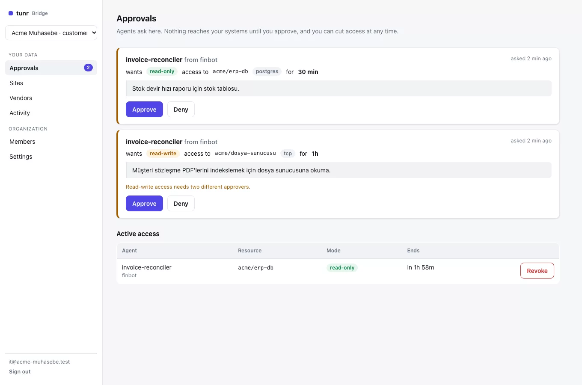
Task: Click the tunr logo square icon
Action: (x=11, y=13)
